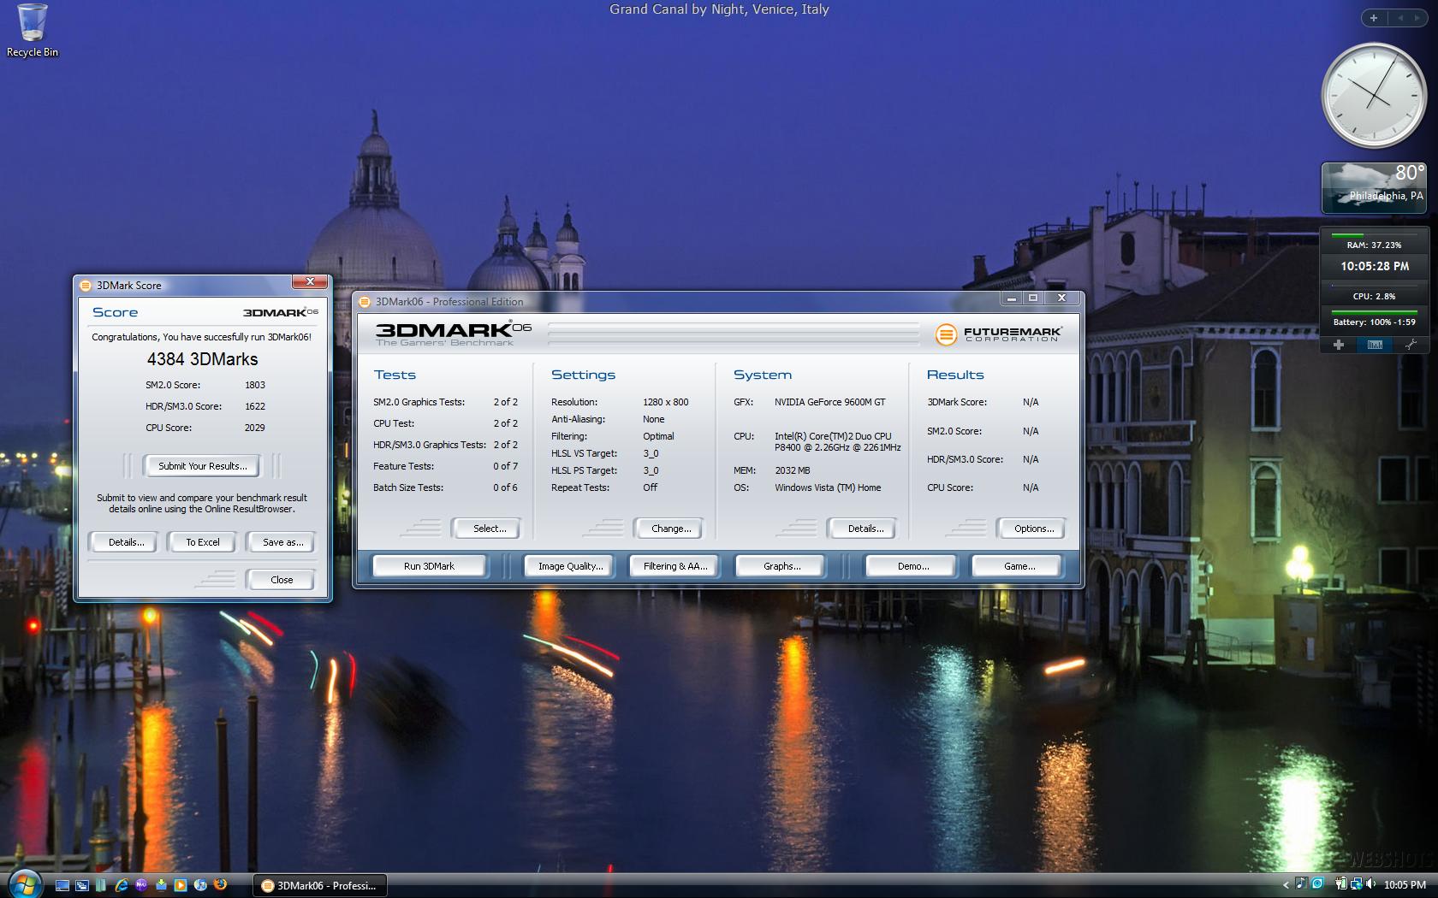Click the sidebar add gadgets plus
This screenshot has height=898, width=1438.
pos(1373,17)
